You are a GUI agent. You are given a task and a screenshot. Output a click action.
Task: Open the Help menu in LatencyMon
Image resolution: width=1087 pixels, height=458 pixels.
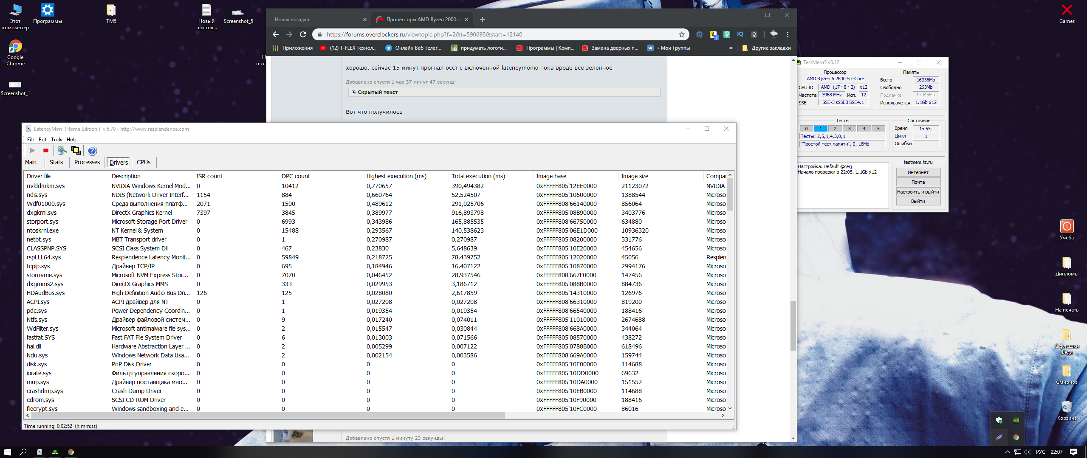pos(71,140)
